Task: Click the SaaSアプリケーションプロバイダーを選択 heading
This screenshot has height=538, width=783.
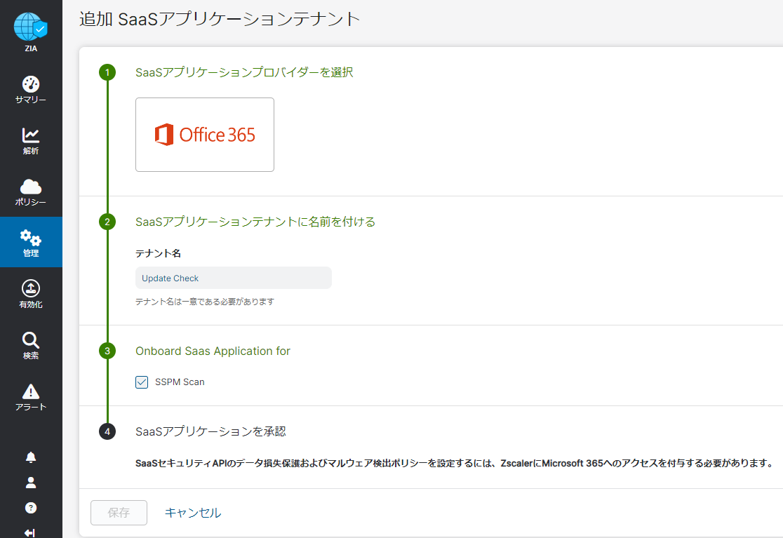Action: (x=244, y=72)
